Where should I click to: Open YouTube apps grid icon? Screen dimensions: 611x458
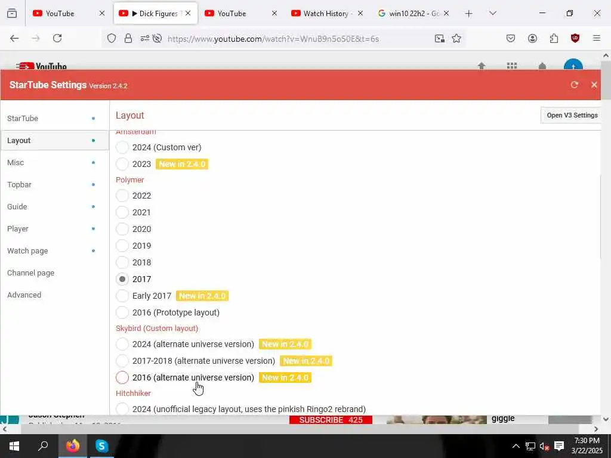click(511, 66)
